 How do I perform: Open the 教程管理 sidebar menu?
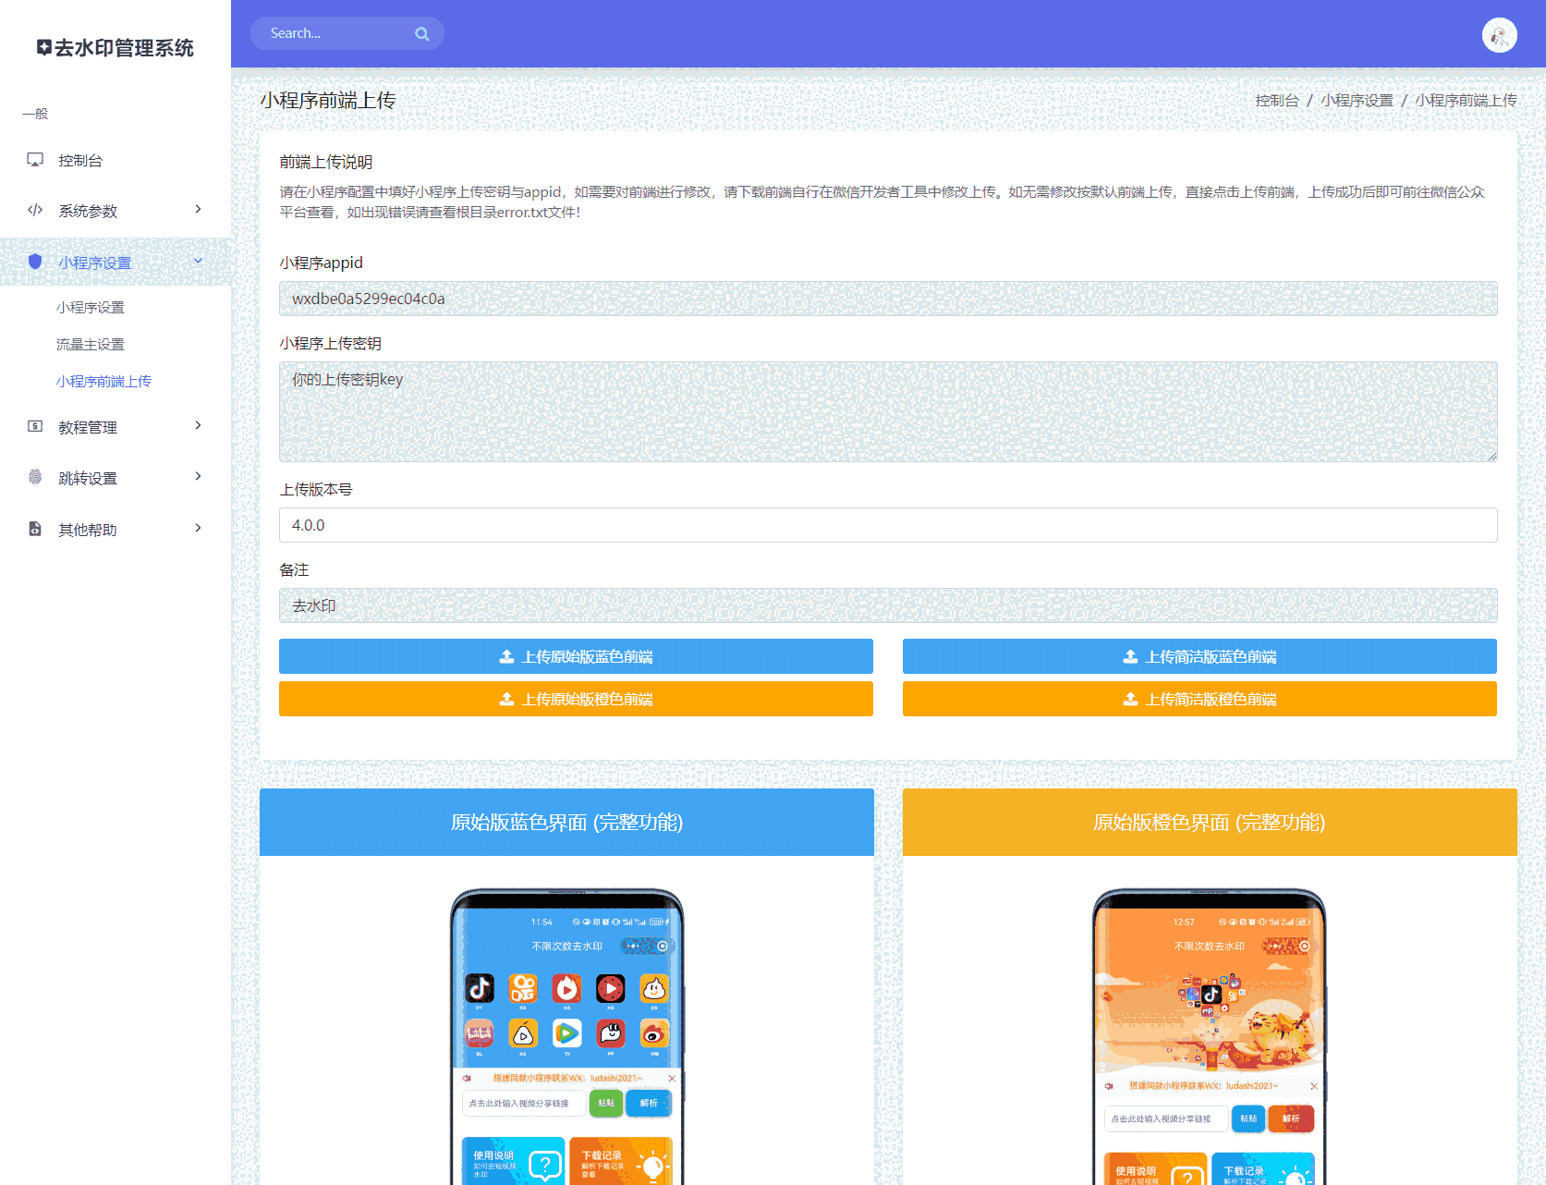pyautogui.click(x=116, y=427)
